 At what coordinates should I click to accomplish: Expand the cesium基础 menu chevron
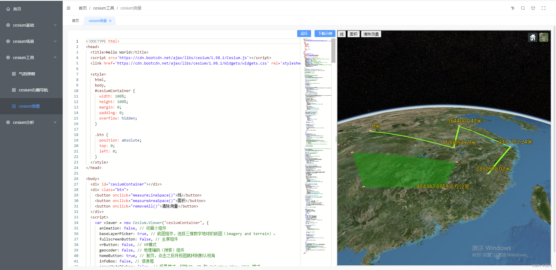point(55,25)
